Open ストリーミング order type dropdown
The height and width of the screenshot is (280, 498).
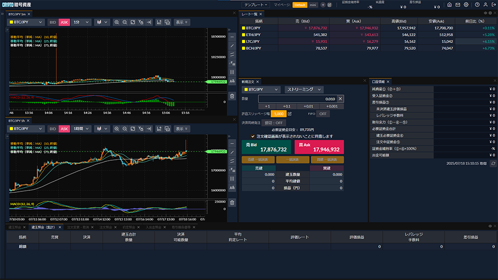(x=304, y=90)
